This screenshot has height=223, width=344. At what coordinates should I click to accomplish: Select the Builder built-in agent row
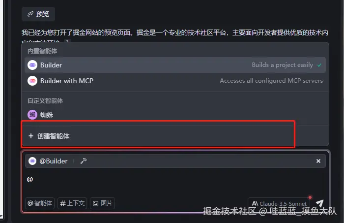tap(175, 65)
